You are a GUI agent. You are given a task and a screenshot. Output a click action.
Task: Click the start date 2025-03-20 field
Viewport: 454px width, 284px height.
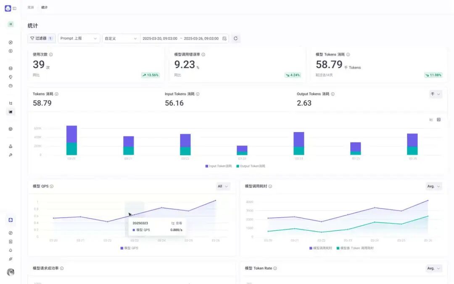point(160,39)
